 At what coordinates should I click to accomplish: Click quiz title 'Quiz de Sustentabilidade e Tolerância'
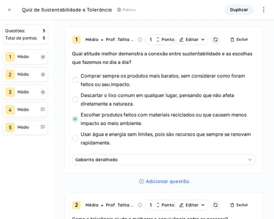tap(67, 10)
